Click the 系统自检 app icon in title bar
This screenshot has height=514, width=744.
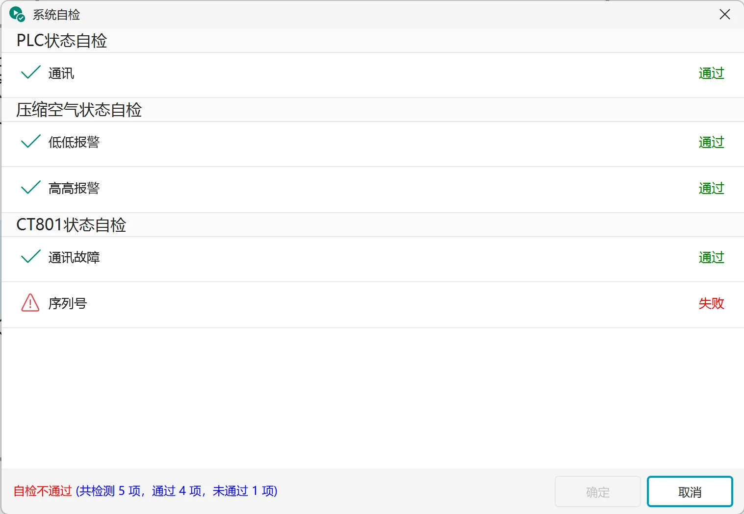(17, 14)
